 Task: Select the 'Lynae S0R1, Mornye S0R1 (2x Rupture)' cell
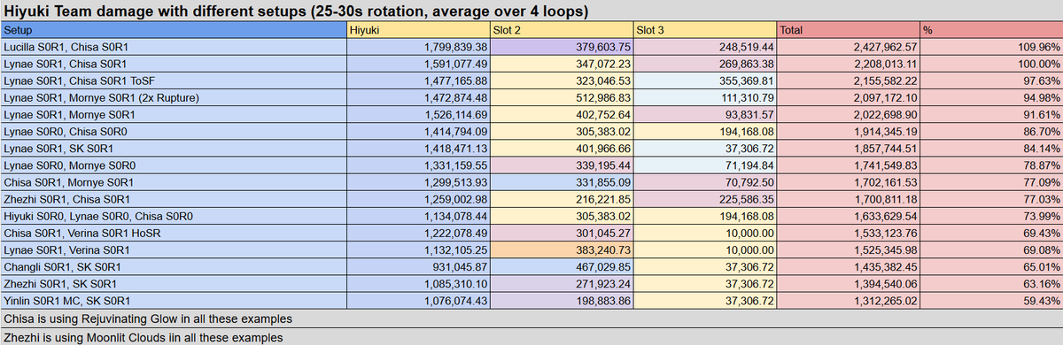click(174, 98)
